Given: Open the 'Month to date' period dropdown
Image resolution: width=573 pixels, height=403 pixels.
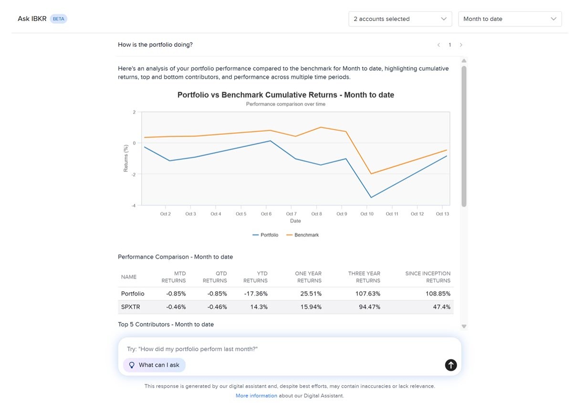Looking at the screenshot, I should [510, 19].
